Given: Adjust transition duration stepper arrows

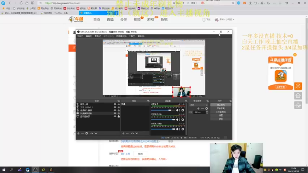Looking at the screenshot, I should tap(207, 112).
